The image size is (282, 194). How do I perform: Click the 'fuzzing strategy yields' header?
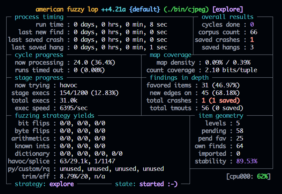(55, 116)
